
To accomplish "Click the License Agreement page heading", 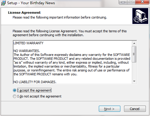I will 24,13.
